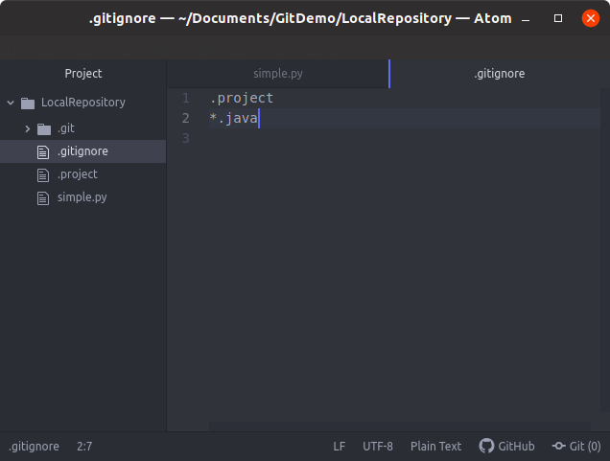Close the Atom window
Screen dimensions: 610x461
[591, 18]
